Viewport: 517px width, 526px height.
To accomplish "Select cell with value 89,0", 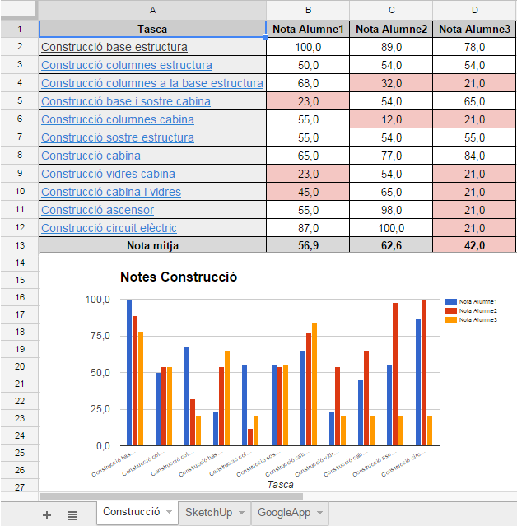I will click(x=391, y=47).
